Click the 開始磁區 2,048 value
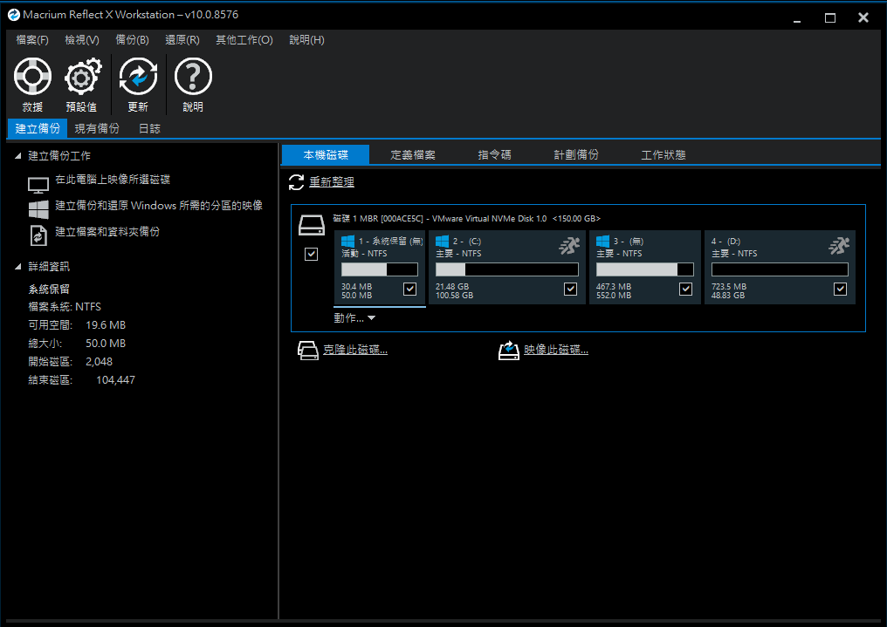 99,362
